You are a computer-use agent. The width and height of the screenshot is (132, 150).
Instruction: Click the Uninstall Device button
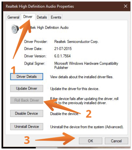tap(27, 127)
